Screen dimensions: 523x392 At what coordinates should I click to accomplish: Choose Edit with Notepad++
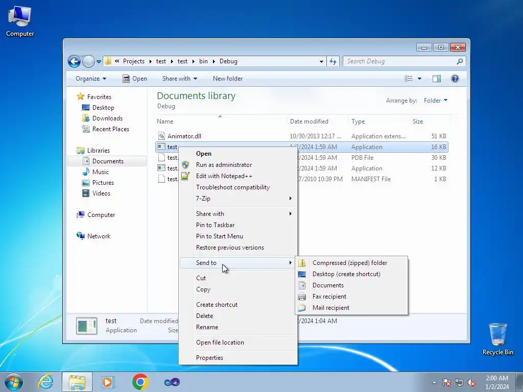click(238, 176)
